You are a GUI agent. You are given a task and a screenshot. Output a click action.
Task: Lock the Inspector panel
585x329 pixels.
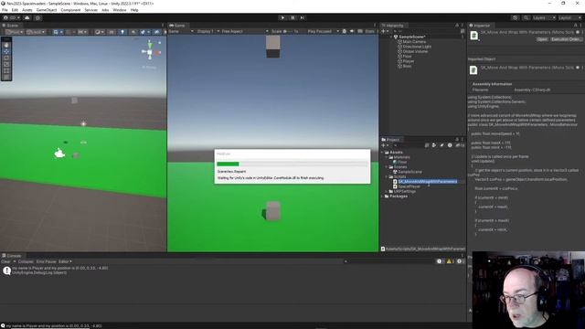coord(575,26)
